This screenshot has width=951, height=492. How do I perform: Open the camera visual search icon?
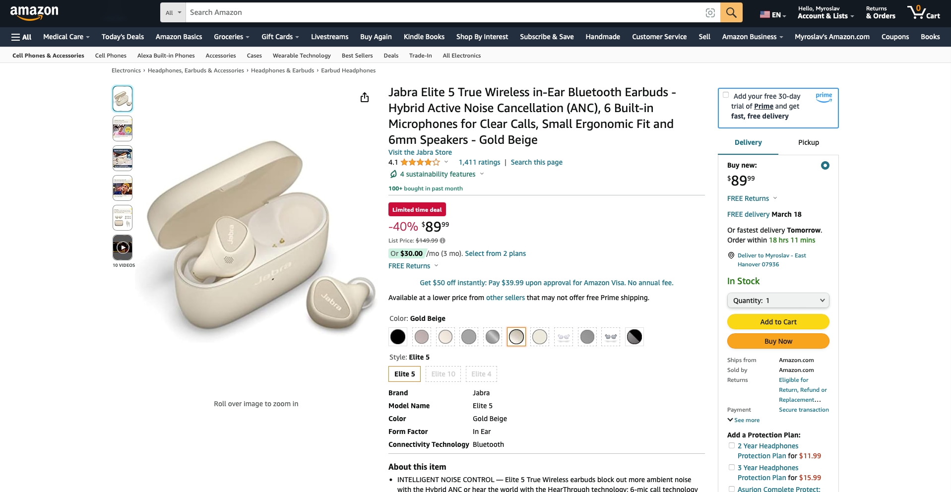click(710, 13)
